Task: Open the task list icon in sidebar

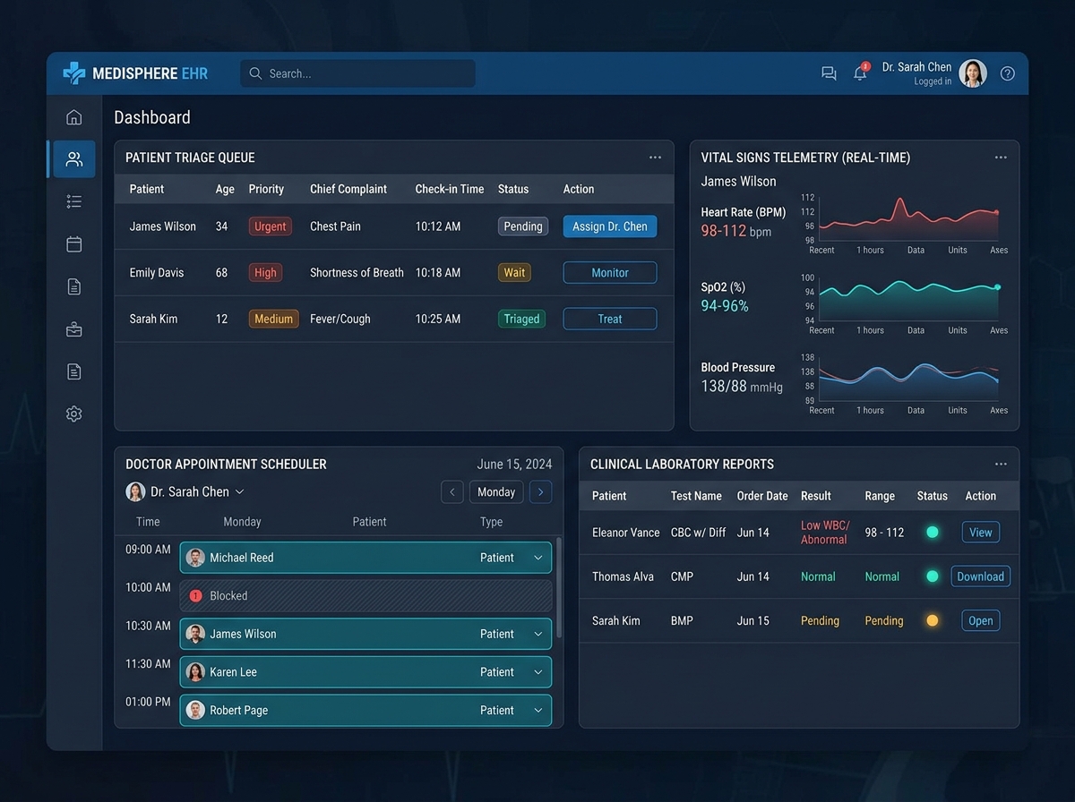Action: pyautogui.click(x=74, y=201)
